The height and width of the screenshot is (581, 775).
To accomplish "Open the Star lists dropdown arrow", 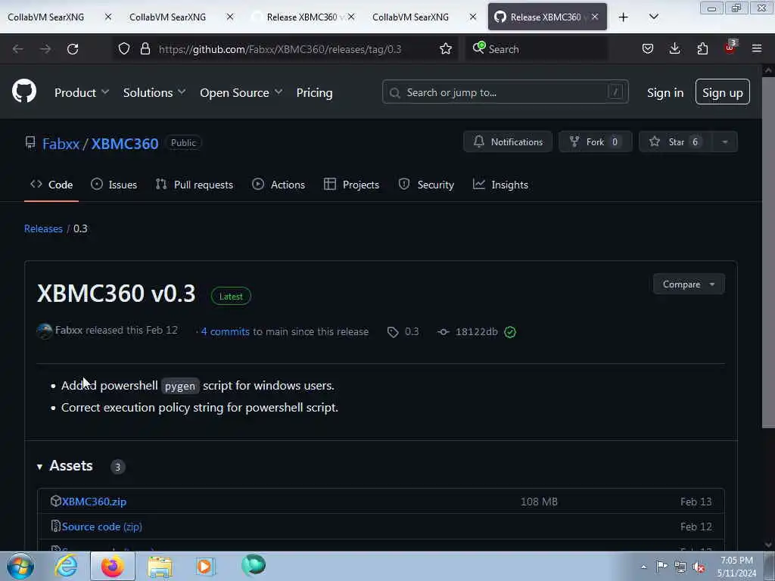I will pyautogui.click(x=724, y=141).
